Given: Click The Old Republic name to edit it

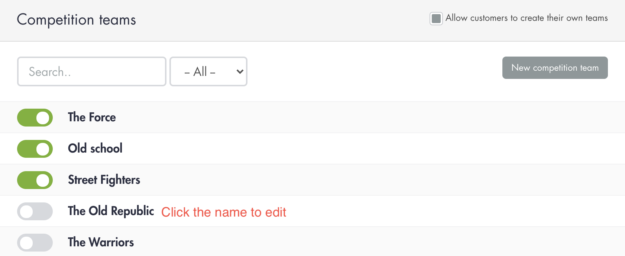Looking at the screenshot, I should coord(111,211).
